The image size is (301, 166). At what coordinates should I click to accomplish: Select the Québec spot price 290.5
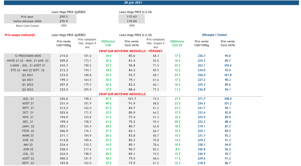(x=63, y=17)
